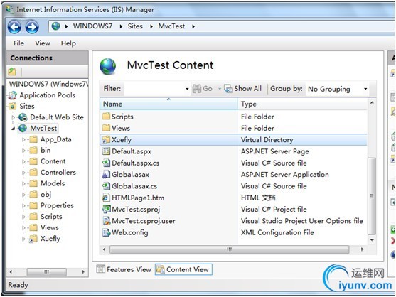Select the WINDOWS7 server node in tree
The image size is (396, 297).
click(48, 84)
